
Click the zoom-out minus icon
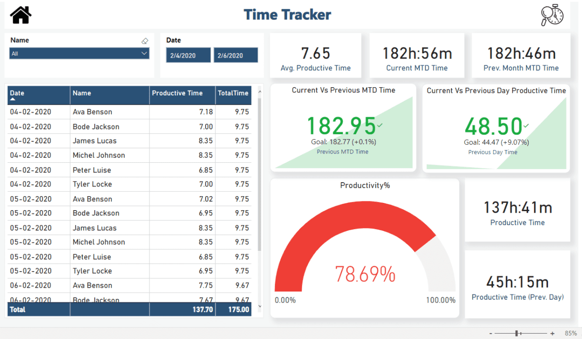tap(492, 333)
